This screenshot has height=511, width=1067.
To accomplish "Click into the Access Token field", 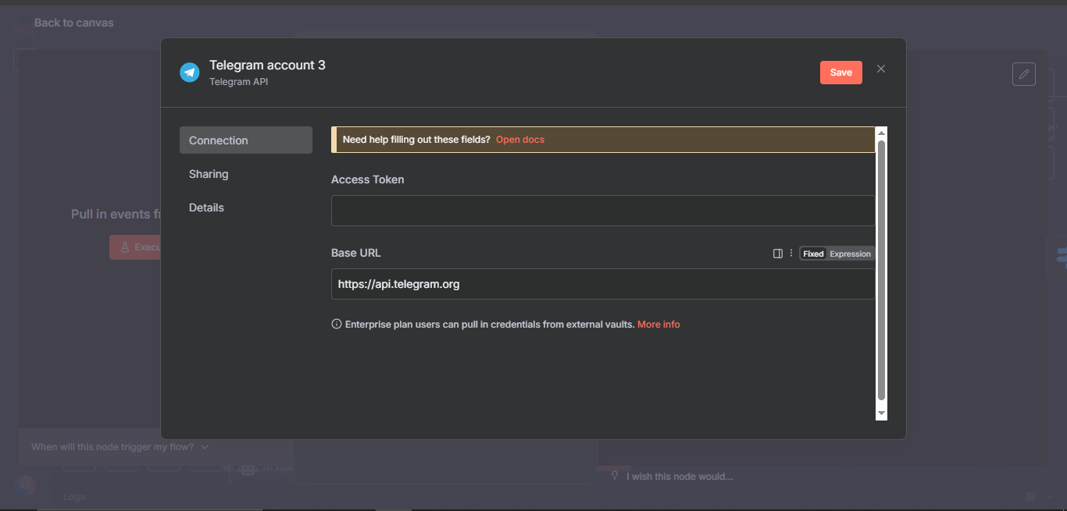I will click(x=603, y=211).
